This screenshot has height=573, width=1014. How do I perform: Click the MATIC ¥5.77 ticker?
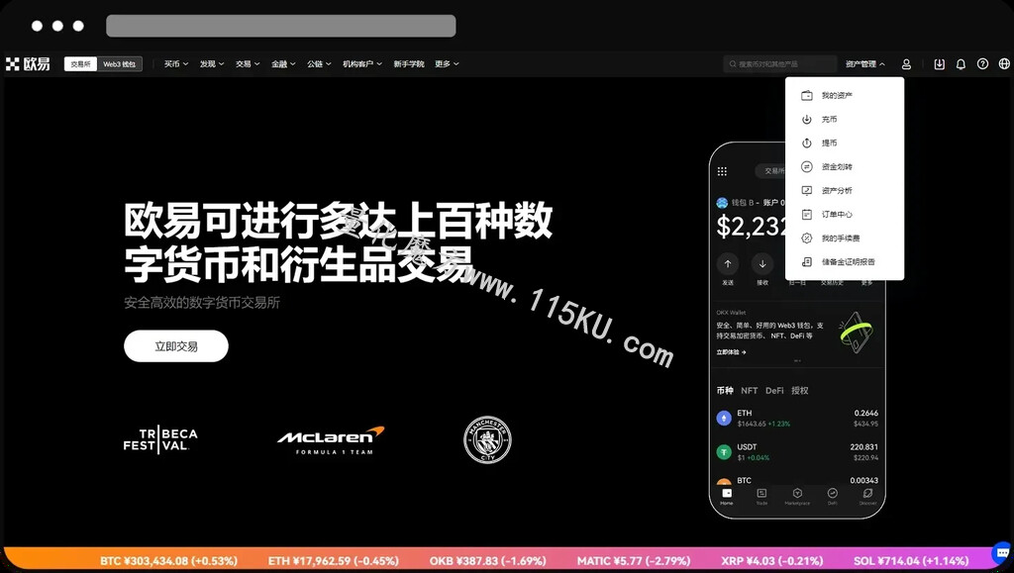(x=634, y=561)
